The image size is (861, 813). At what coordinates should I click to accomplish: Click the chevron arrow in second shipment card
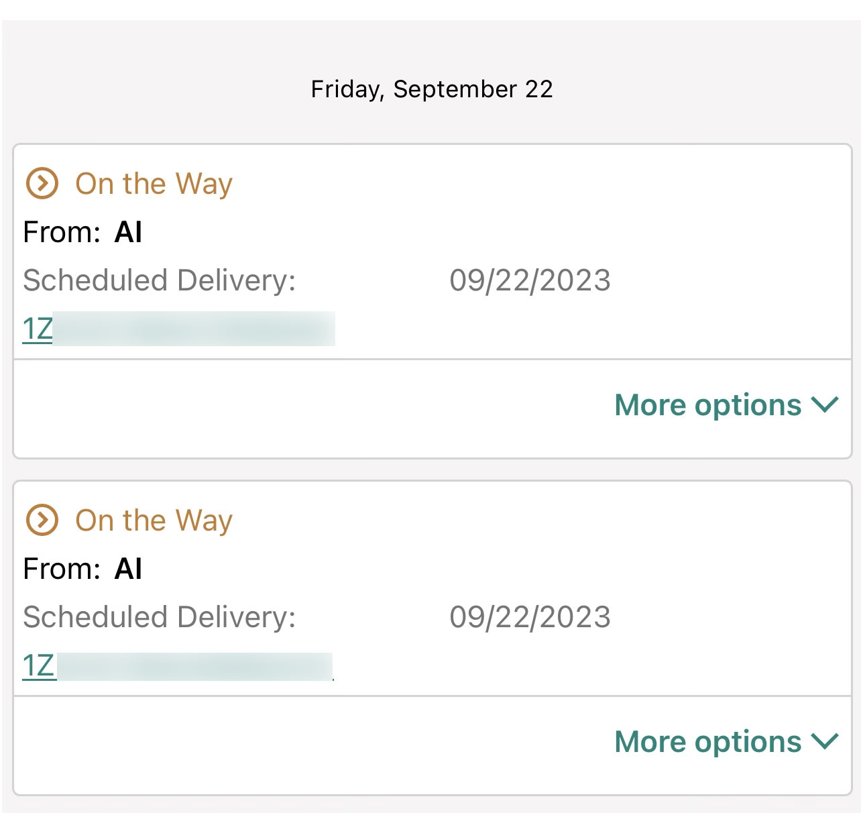pos(825,741)
